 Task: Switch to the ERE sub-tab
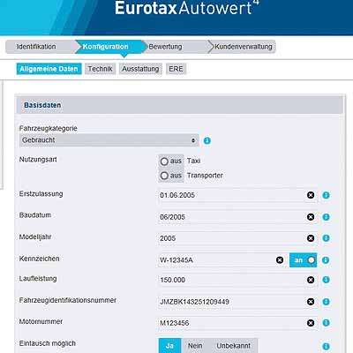[176, 69]
